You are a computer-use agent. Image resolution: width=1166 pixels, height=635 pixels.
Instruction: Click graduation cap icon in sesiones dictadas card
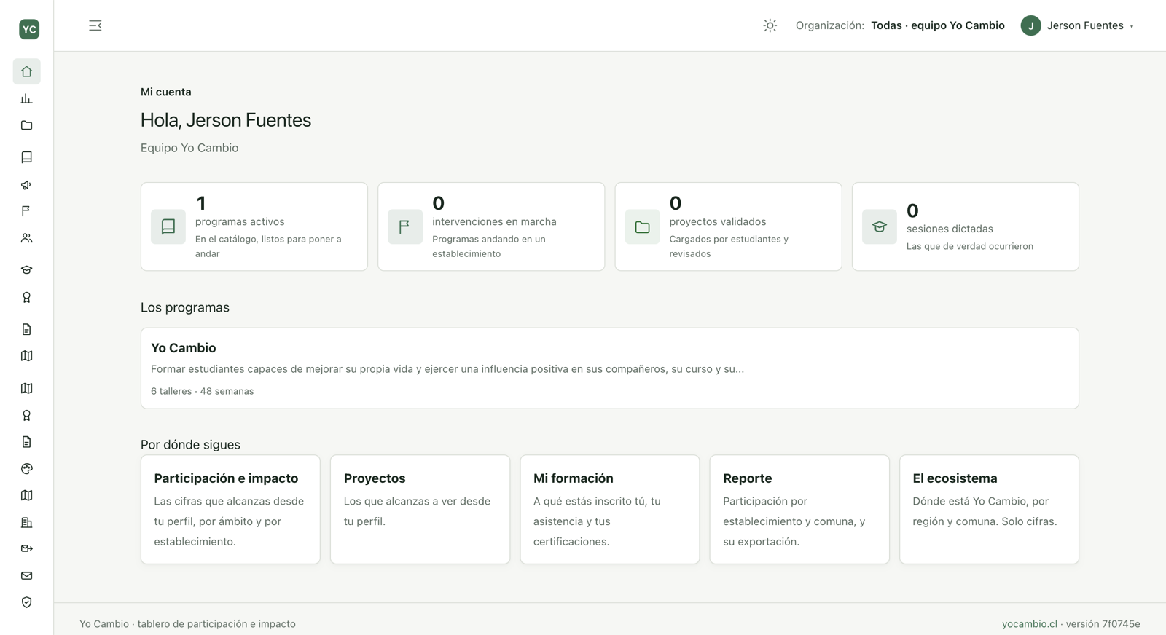[x=880, y=226]
